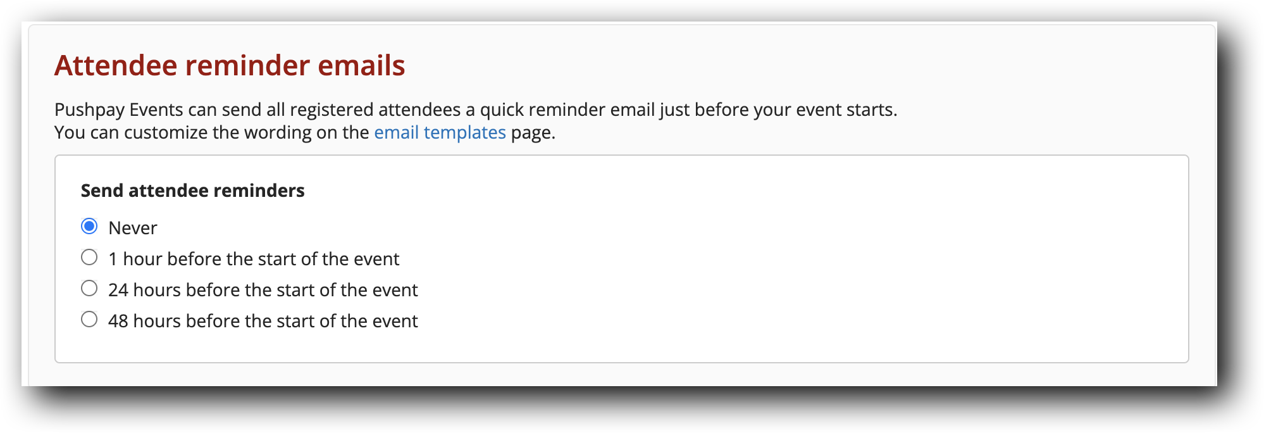
Task: Click the Never option label text
Action: pos(133,227)
